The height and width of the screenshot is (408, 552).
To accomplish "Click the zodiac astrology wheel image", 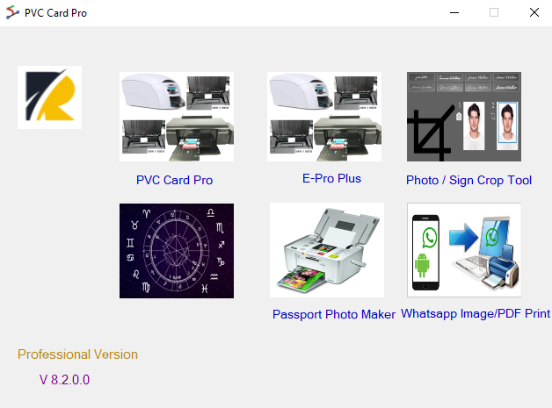I will [177, 251].
